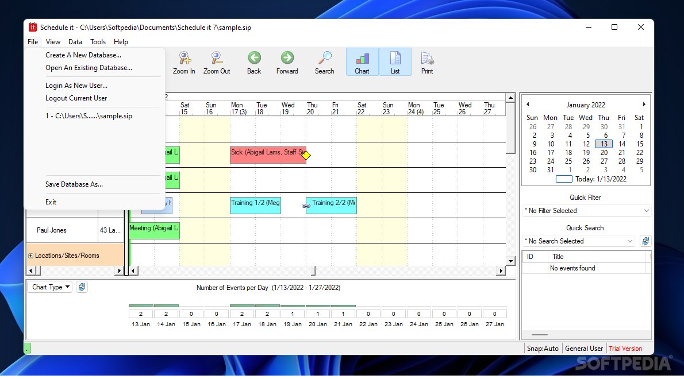684x379 pixels.
Task: Open the Chart Type dropdown
Action: (50, 287)
